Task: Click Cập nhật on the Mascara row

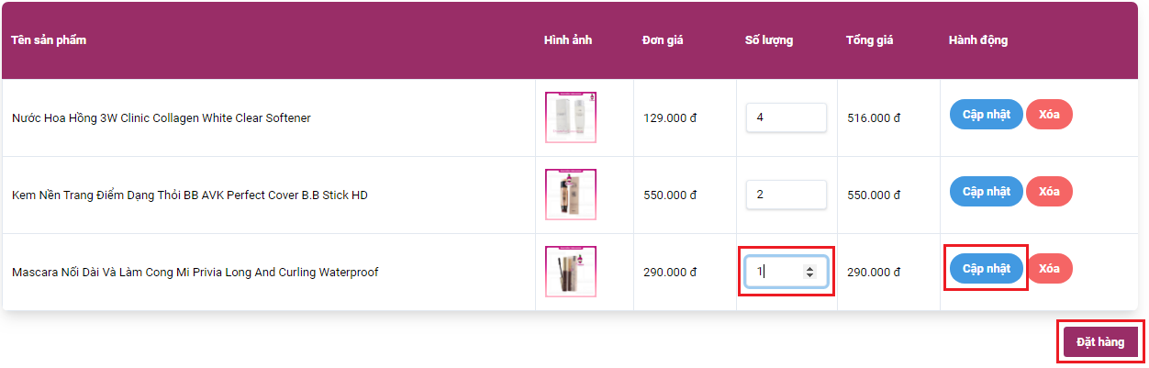Action: 986,269
